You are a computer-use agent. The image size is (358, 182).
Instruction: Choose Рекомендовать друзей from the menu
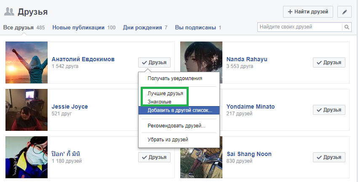[176, 125]
